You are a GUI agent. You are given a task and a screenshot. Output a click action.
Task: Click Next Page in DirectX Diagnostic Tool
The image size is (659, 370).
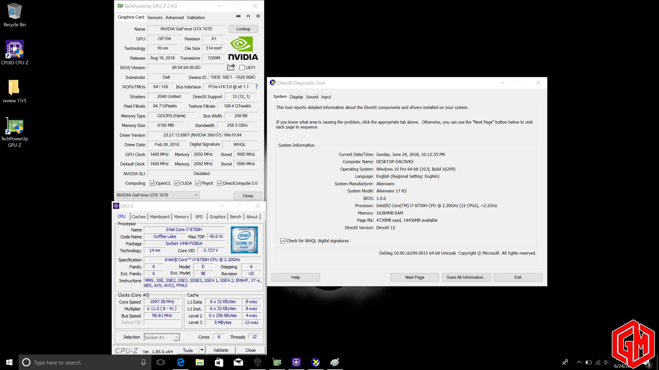(415, 277)
